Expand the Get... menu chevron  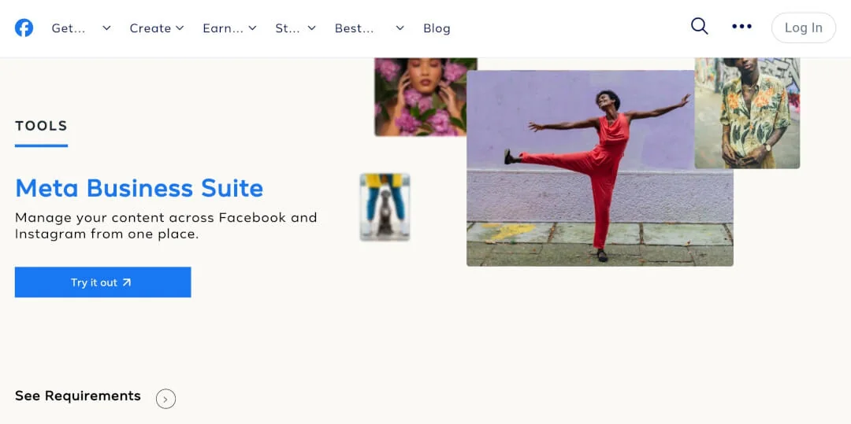106,28
